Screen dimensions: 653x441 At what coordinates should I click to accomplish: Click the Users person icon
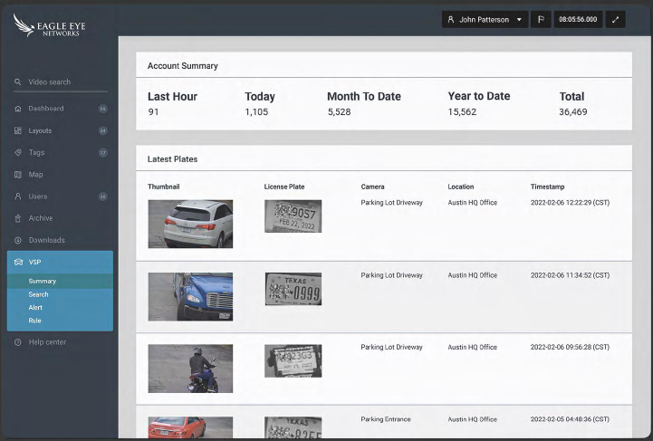[17, 197]
